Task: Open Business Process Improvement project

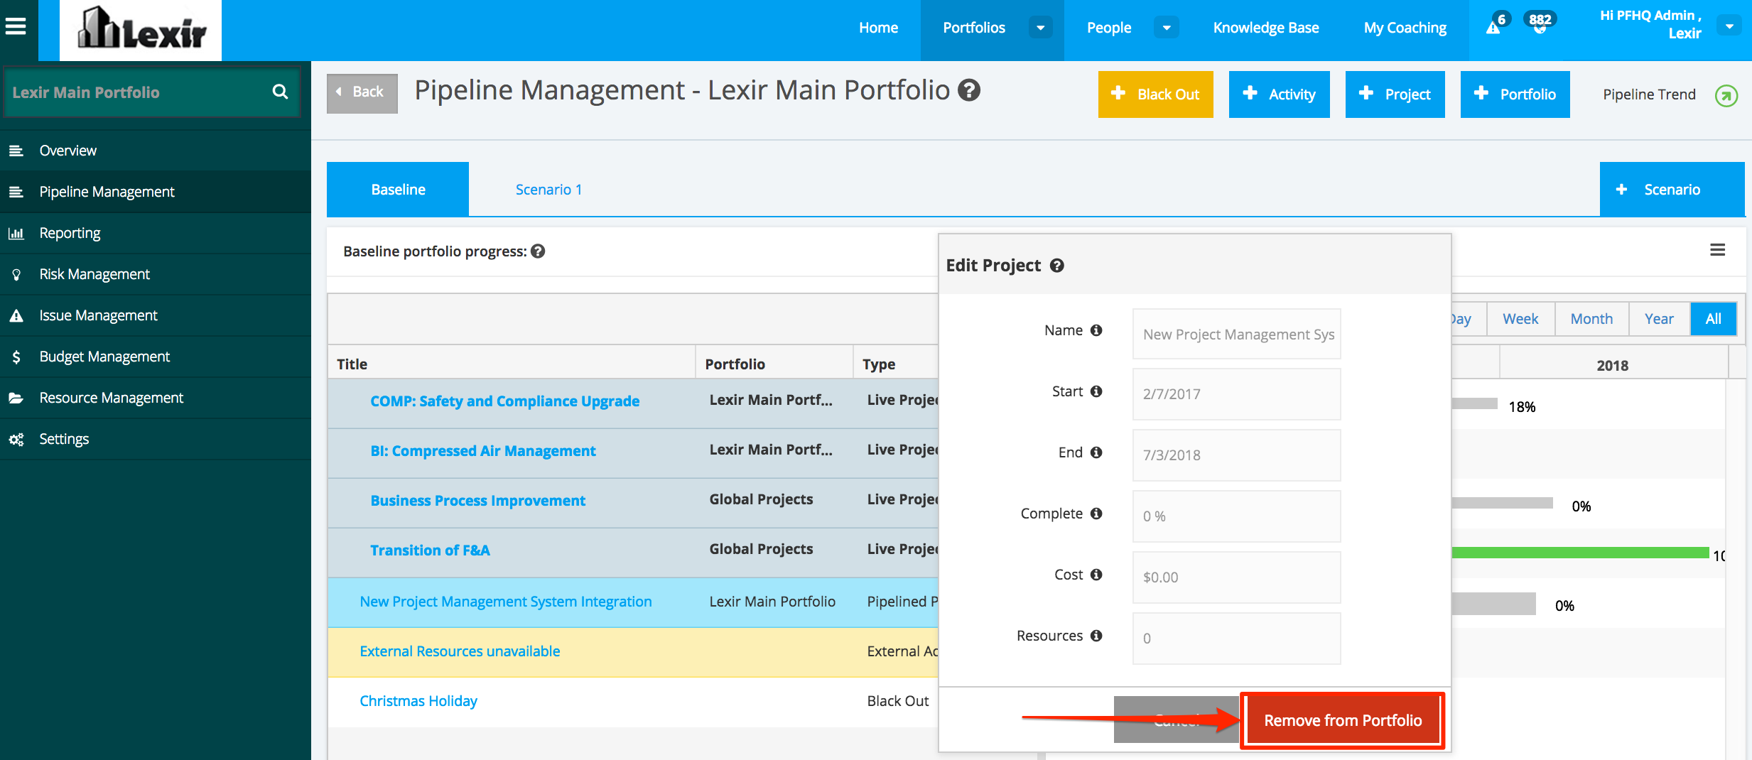Action: pos(477,501)
